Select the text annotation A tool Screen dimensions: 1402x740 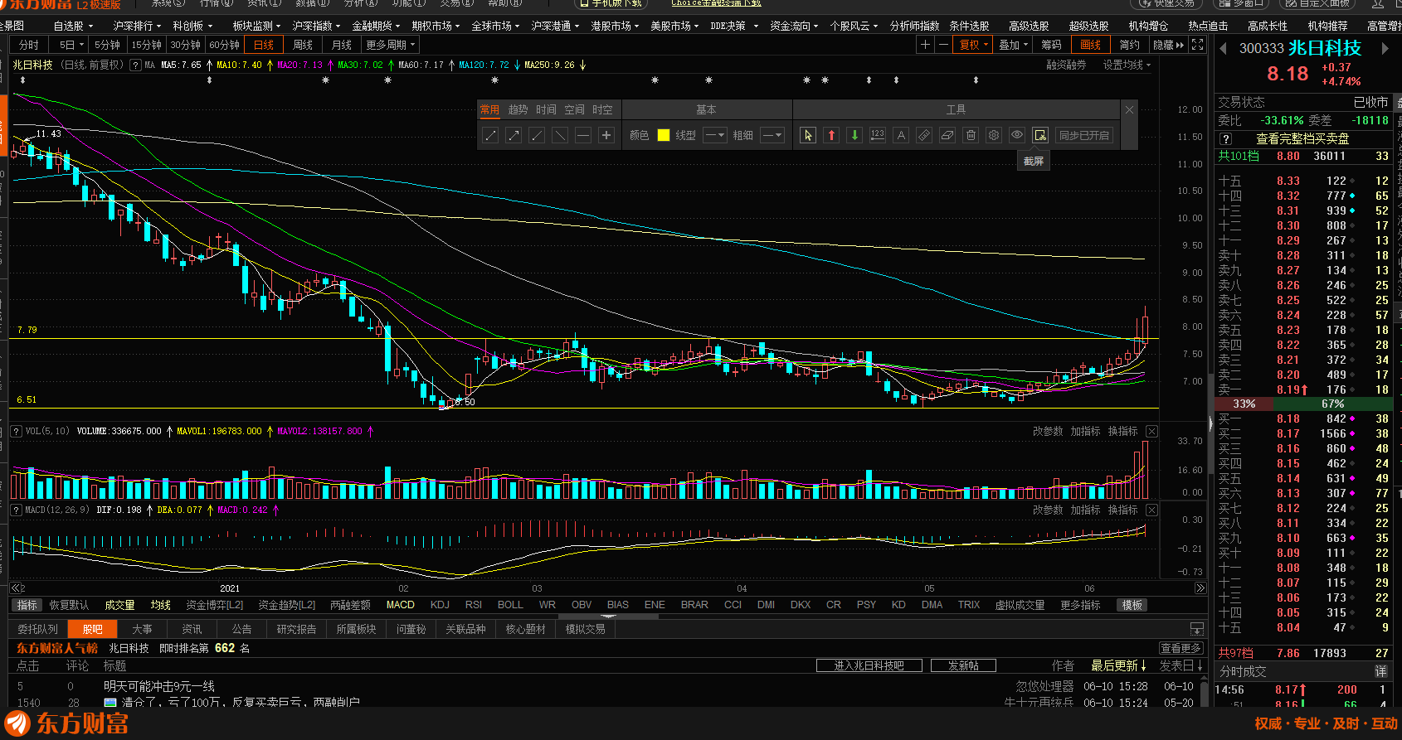[x=901, y=135]
